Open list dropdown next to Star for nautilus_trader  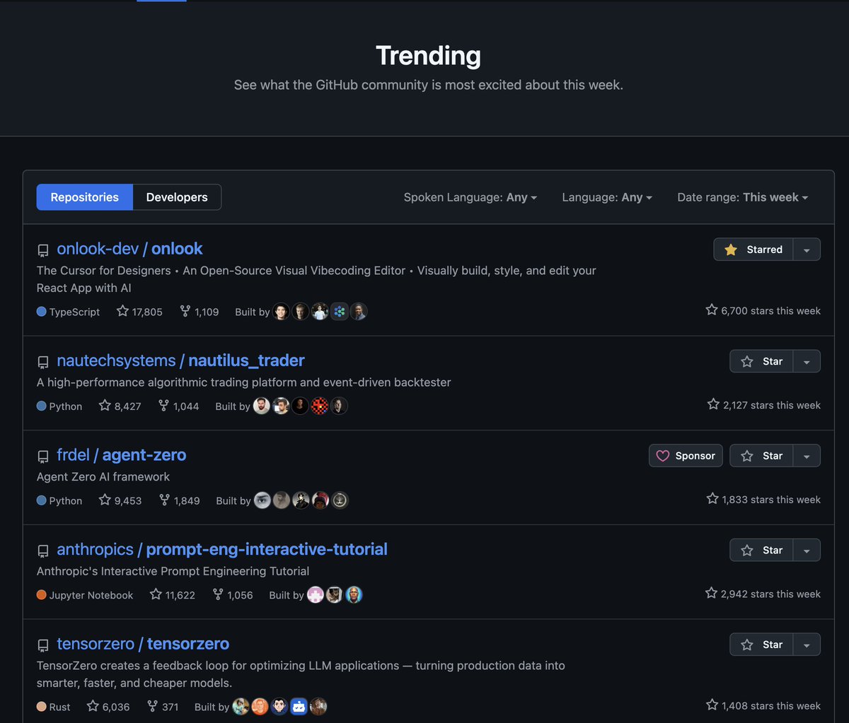click(x=807, y=361)
